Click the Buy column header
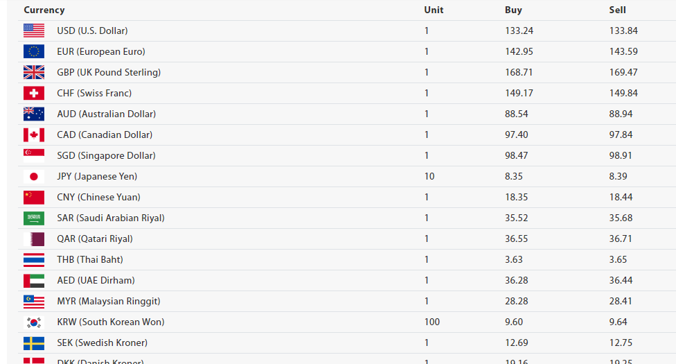The width and height of the screenshot is (676, 364). [x=513, y=10]
